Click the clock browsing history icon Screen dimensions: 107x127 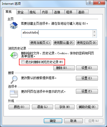coord(14,55)
